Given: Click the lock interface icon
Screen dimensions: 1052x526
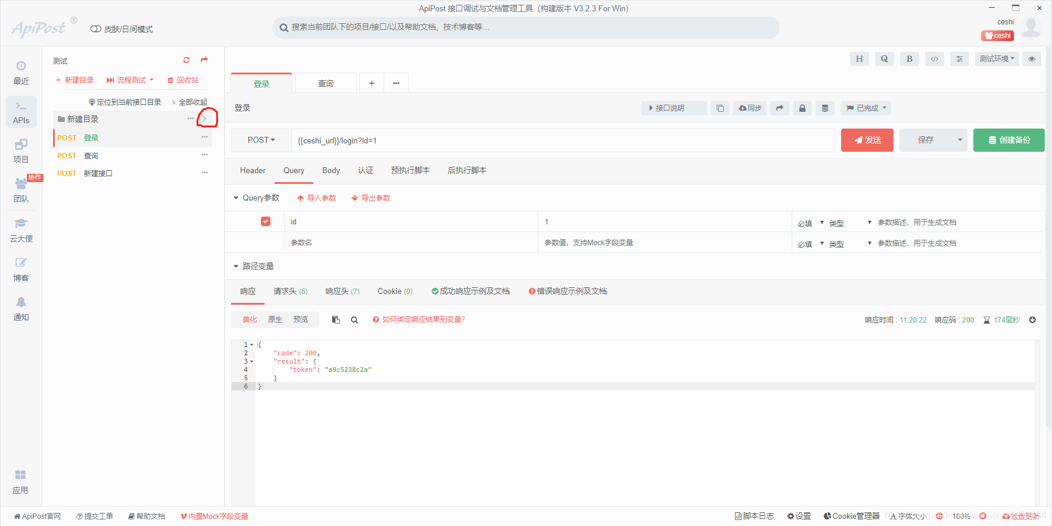Looking at the screenshot, I should (802, 108).
